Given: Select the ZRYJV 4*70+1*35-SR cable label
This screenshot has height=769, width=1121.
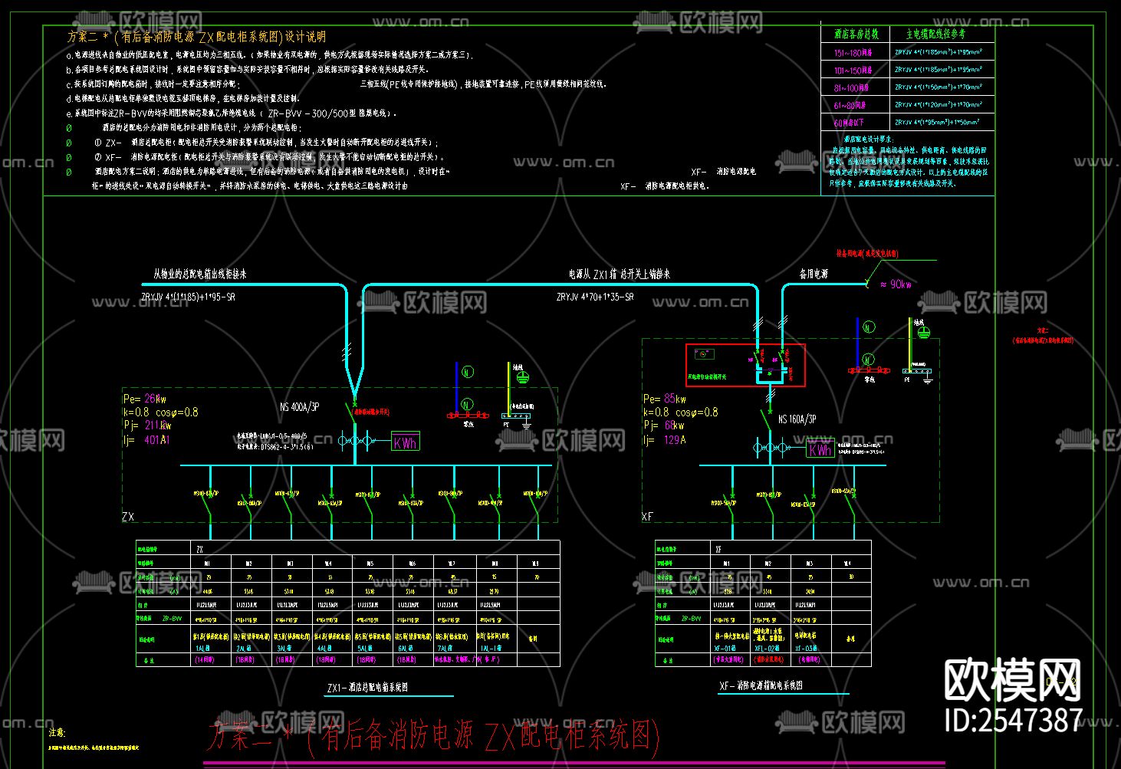Looking at the screenshot, I should [x=595, y=297].
